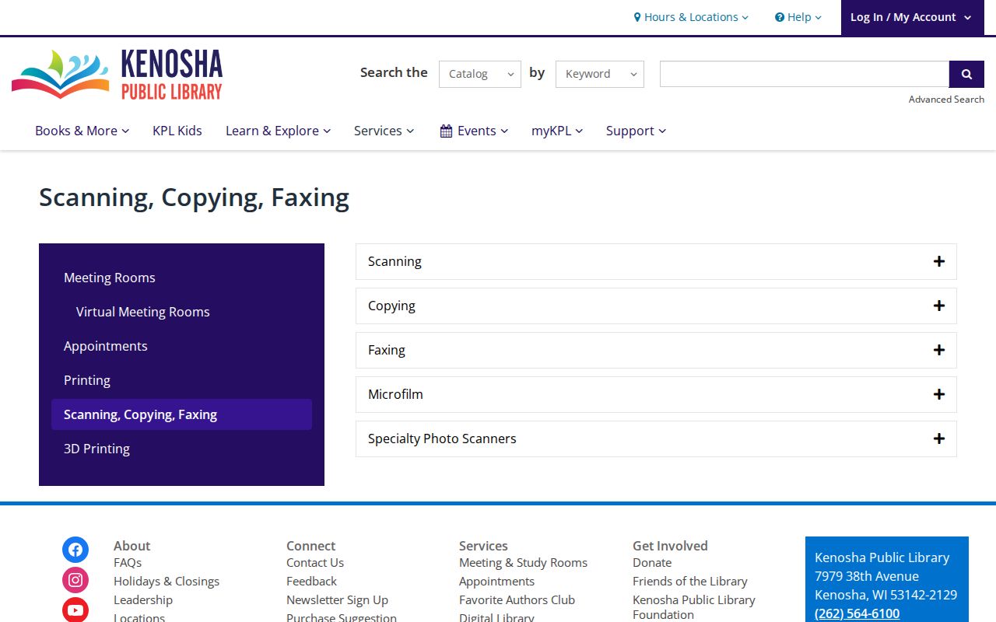Expand the Faxing accordion section
The image size is (996, 622).
pyautogui.click(x=656, y=350)
